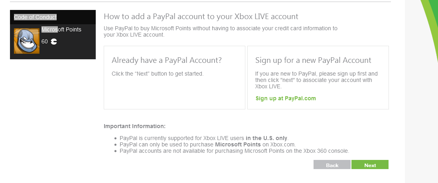Viewport: 438px width, 183px height.
Task: Click the 'If you are new to PayPal' paragraph
Action: click(316, 80)
